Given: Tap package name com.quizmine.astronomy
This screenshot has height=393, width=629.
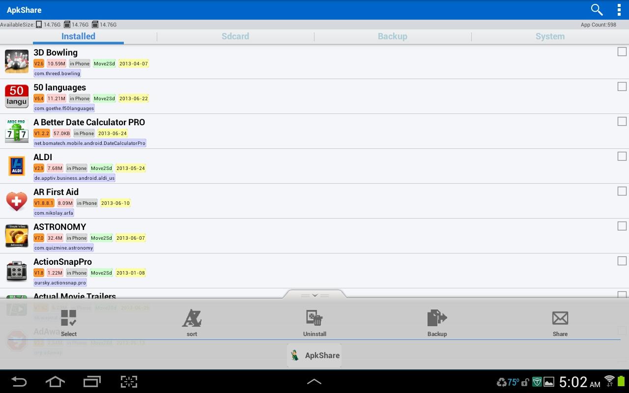Looking at the screenshot, I should tap(63, 248).
